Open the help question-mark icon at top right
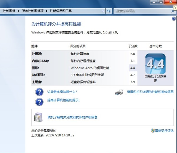The width and height of the screenshot is (177, 153). tap(174, 19)
